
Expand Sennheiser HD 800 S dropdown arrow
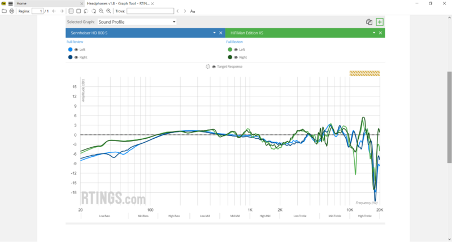[x=214, y=33]
